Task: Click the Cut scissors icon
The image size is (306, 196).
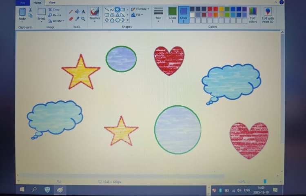Action: coord(30,9)
